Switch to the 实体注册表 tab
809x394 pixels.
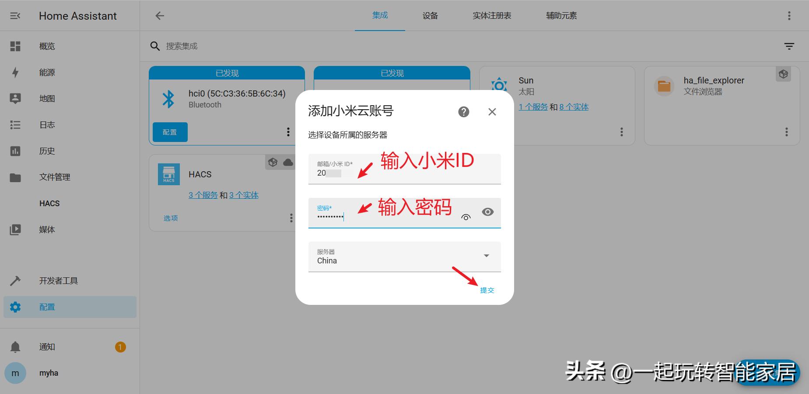pos(491,15)
